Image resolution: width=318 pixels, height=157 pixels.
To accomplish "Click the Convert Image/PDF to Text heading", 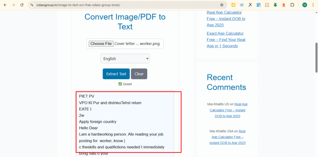I will [125, 22].
